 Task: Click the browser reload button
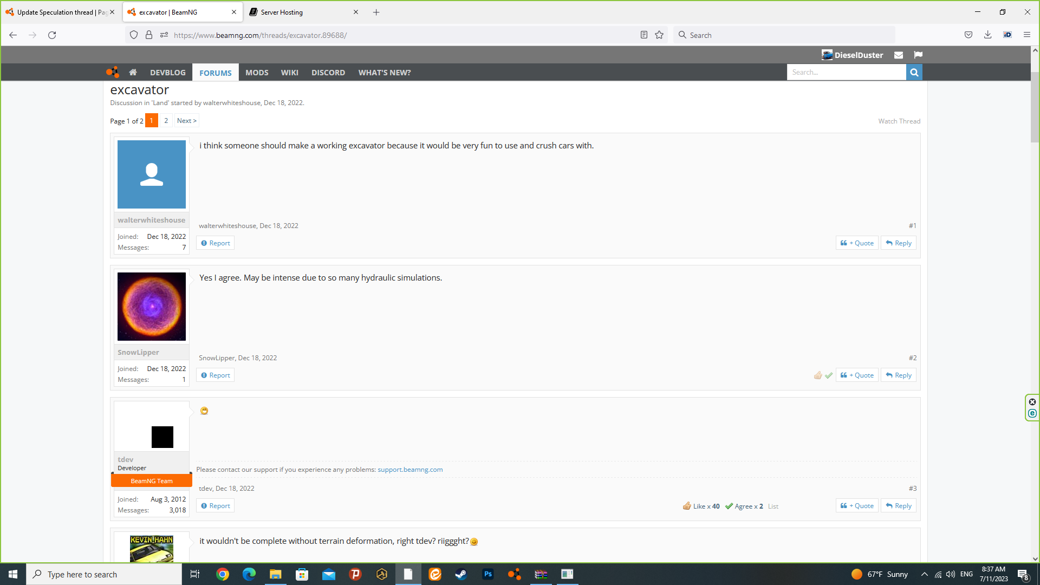tap(52, 35)
